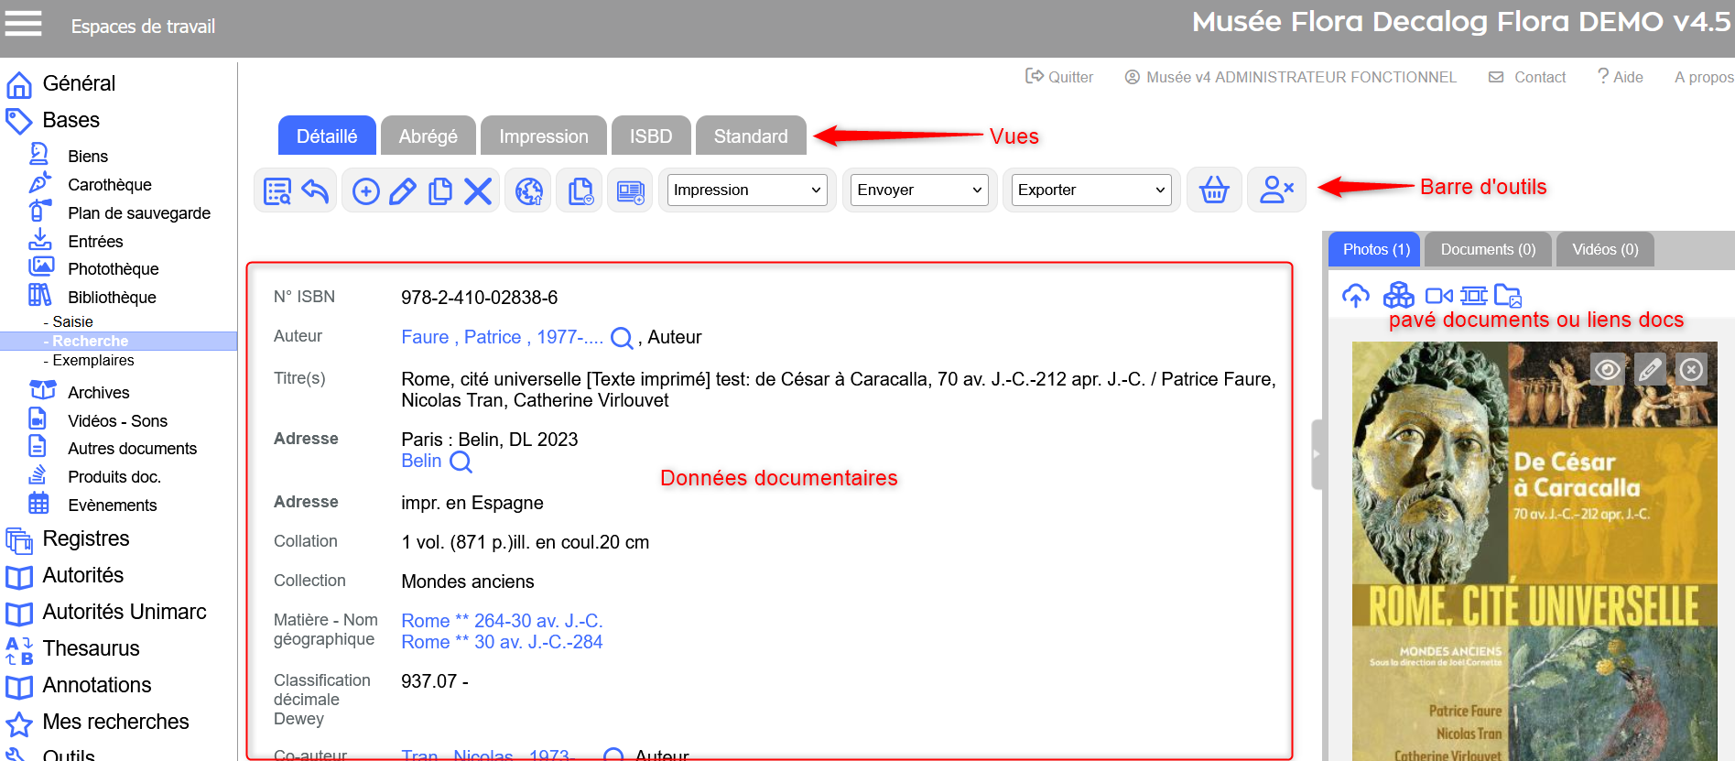Expand the Exporter dropdown

point(1090,190)
